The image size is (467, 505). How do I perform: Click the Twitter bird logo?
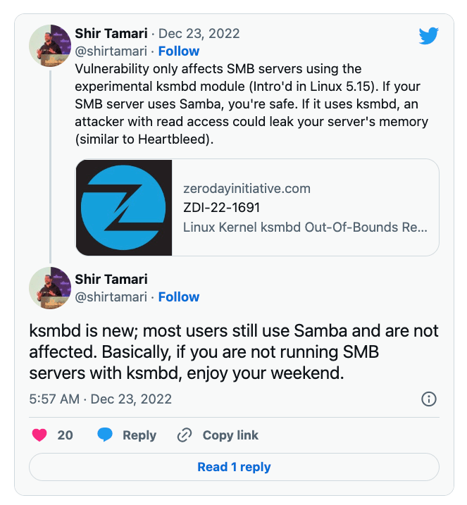point(429,37)
